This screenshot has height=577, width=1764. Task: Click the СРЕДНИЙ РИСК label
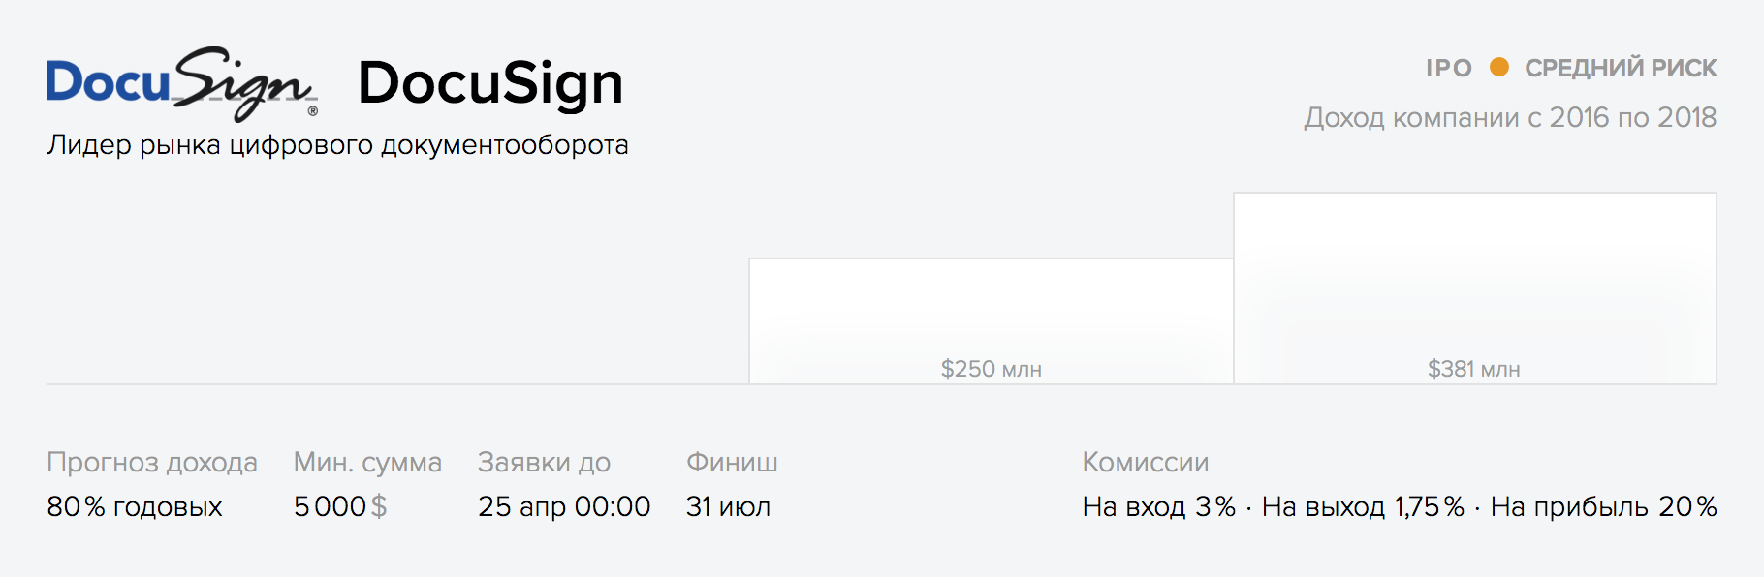[x=1621, y=68]
